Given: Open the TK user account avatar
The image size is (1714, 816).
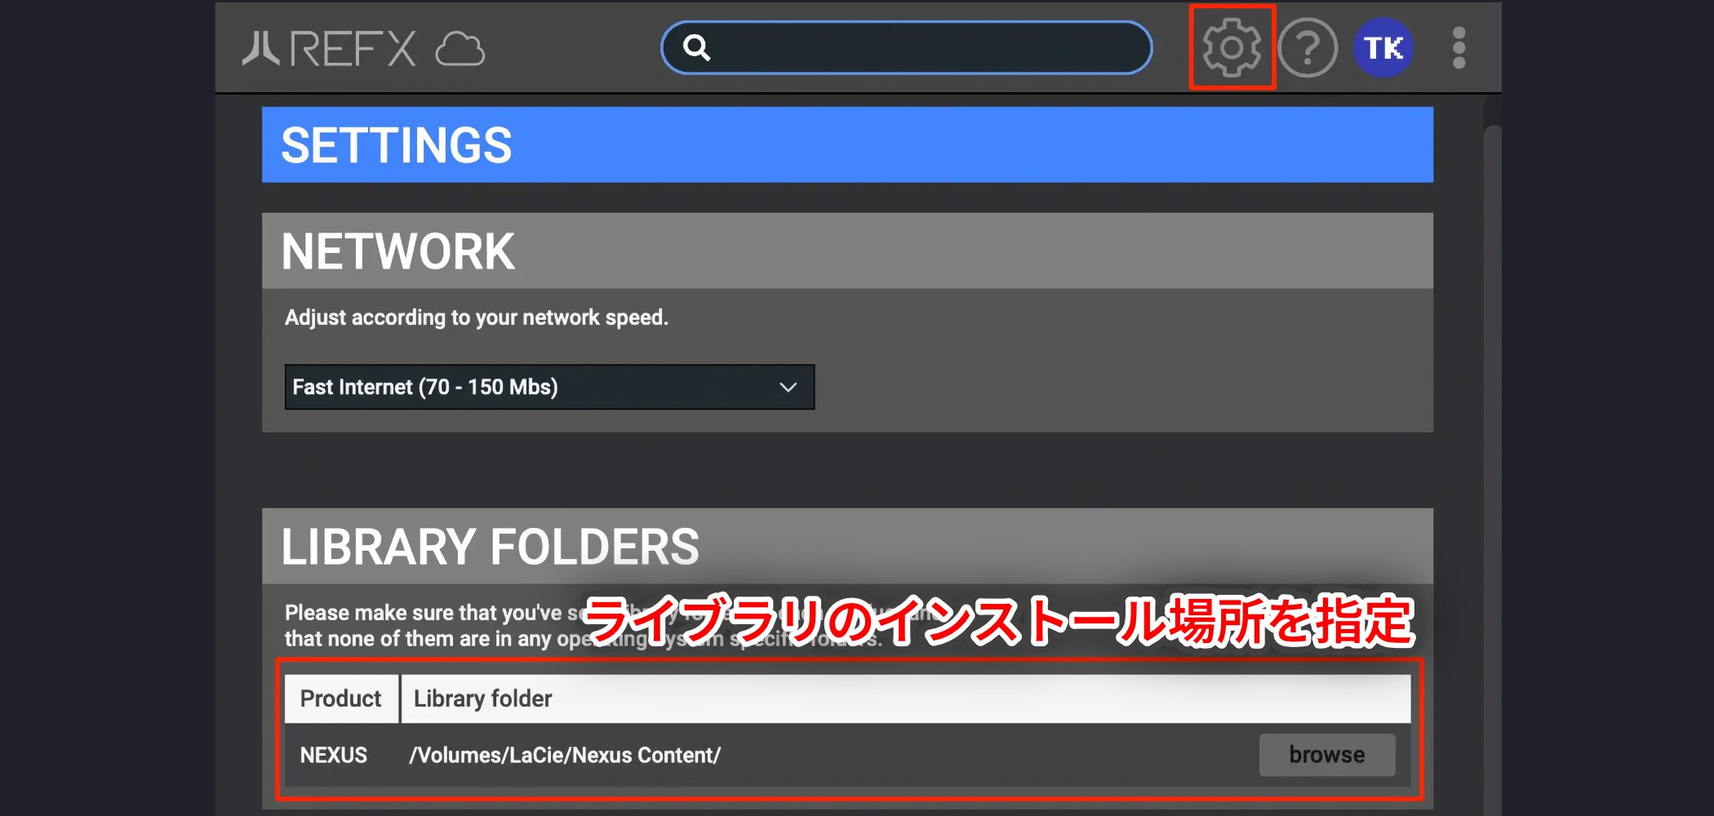Looking at the screenshot, I should (1383, 48).
